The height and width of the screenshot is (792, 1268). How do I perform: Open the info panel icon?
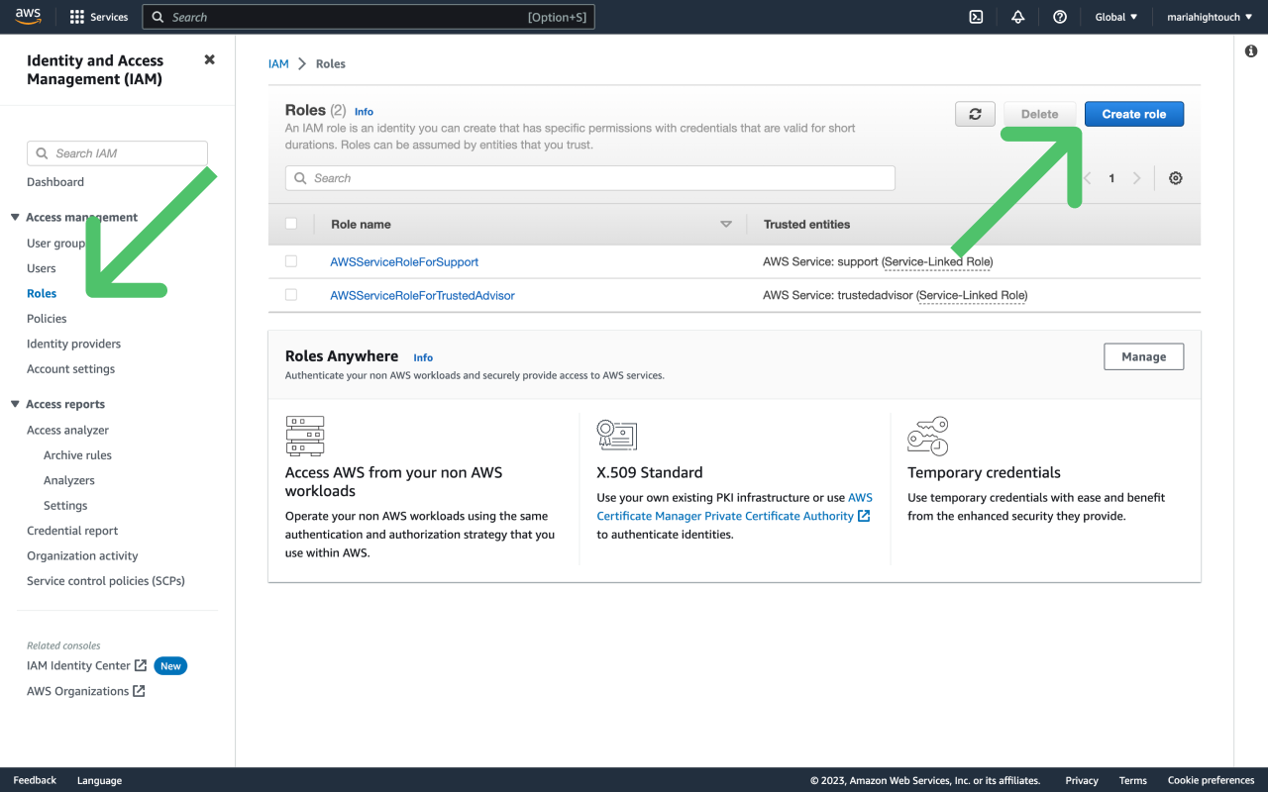pos(1251,50)
